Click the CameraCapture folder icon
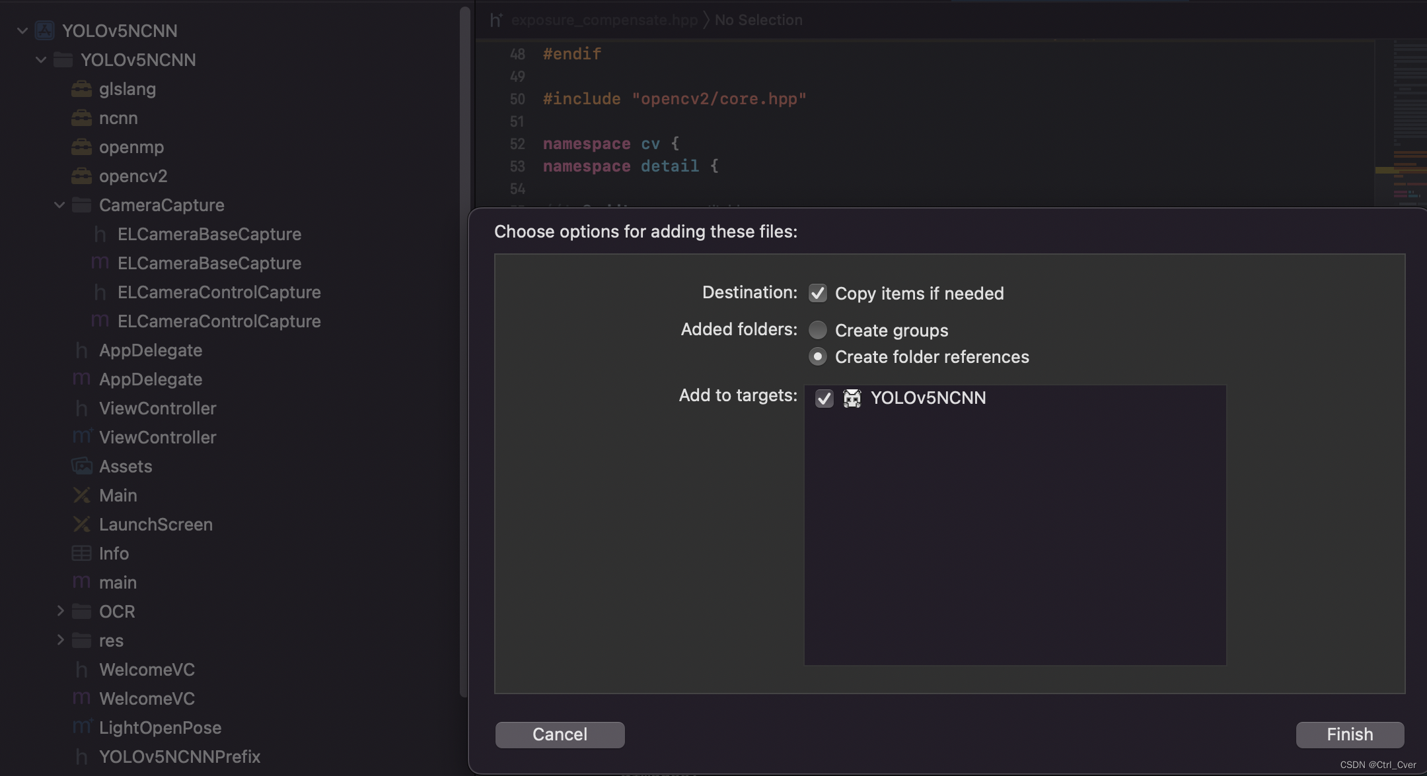 pos(81,205)
